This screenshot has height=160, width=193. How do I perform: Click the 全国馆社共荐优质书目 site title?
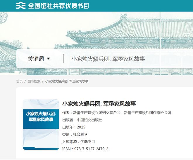coord(58,6)
